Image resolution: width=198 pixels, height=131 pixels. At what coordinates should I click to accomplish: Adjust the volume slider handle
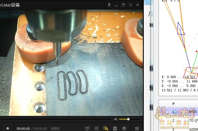pos(128,119)
